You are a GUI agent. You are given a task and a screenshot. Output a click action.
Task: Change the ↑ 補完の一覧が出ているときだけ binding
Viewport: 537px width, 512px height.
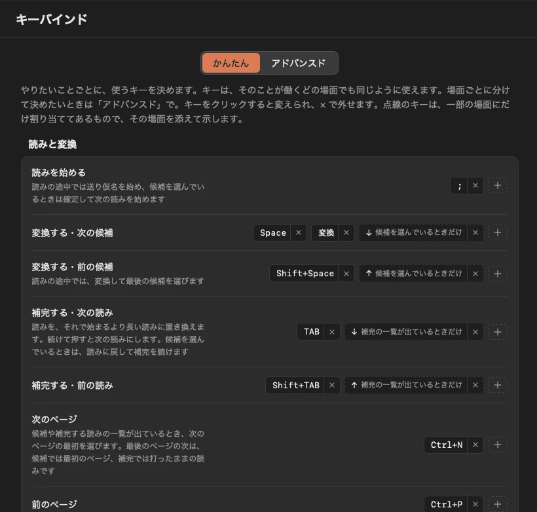(406, 385)
